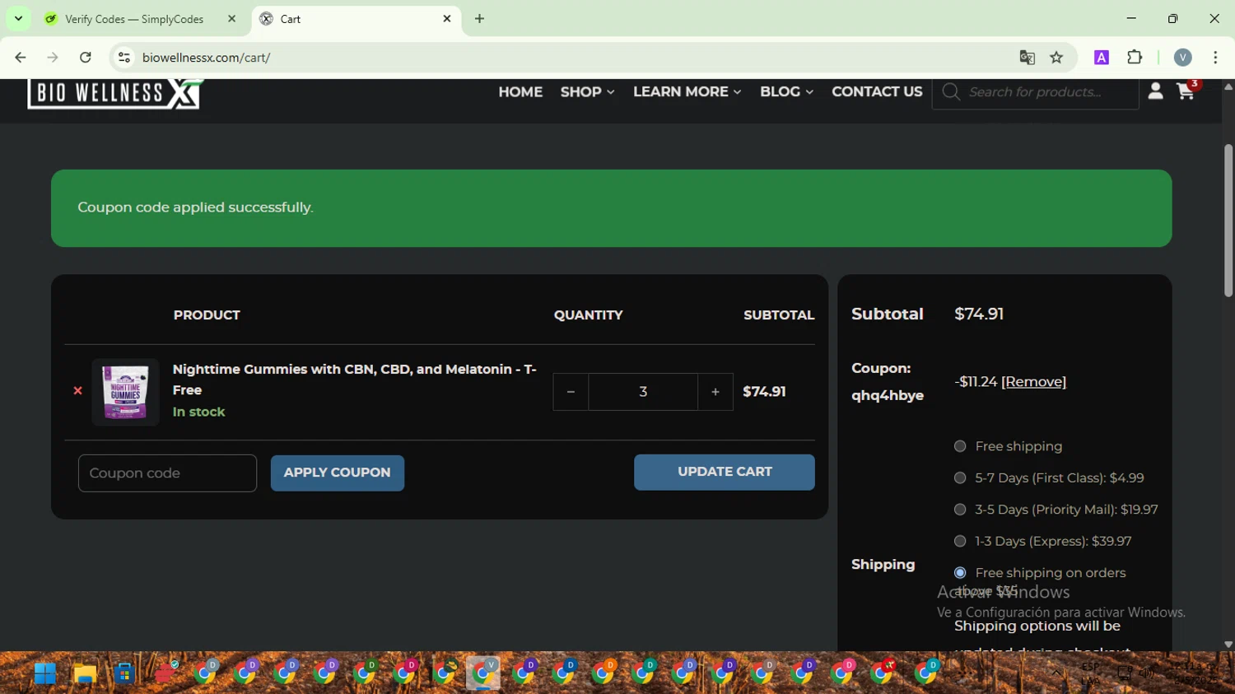Open the Nighttime Gummies product link
The width and height of the screenshot is (1235, 694).
pos(355,380)
